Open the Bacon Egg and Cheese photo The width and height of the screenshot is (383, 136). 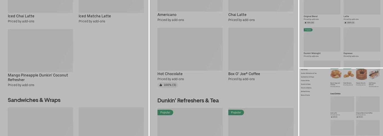point(336,74)
